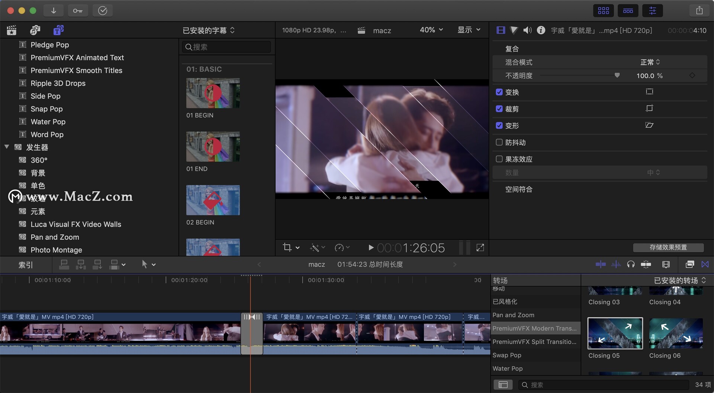Image resolution: width=714 pixels, height=393 pixels.
Task: Insert clip into storyline icon
Action: (81, 264)
